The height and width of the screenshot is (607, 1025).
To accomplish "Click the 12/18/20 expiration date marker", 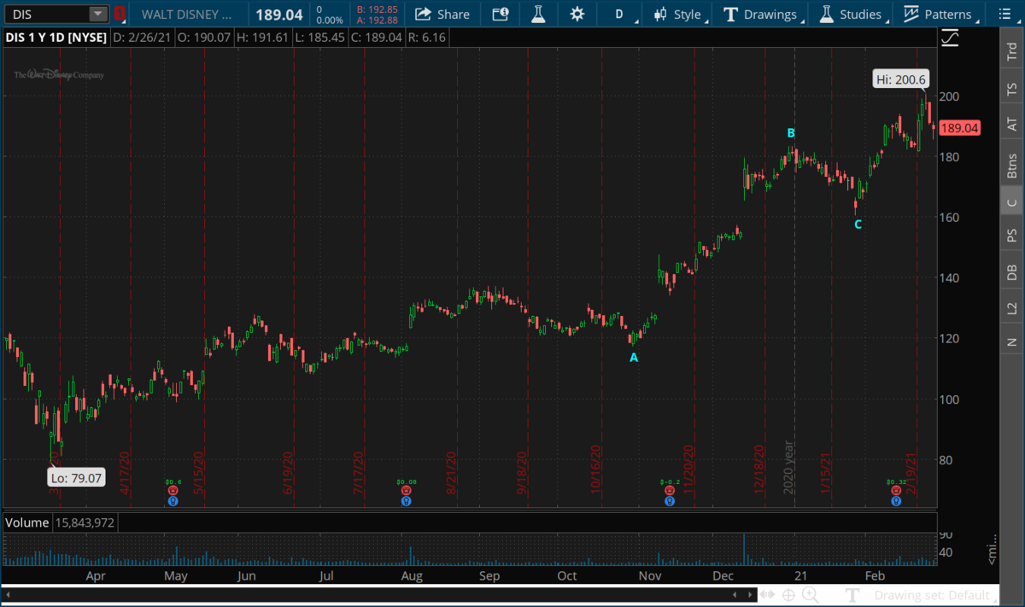I will pyautogui.click(x=758, y=469).
